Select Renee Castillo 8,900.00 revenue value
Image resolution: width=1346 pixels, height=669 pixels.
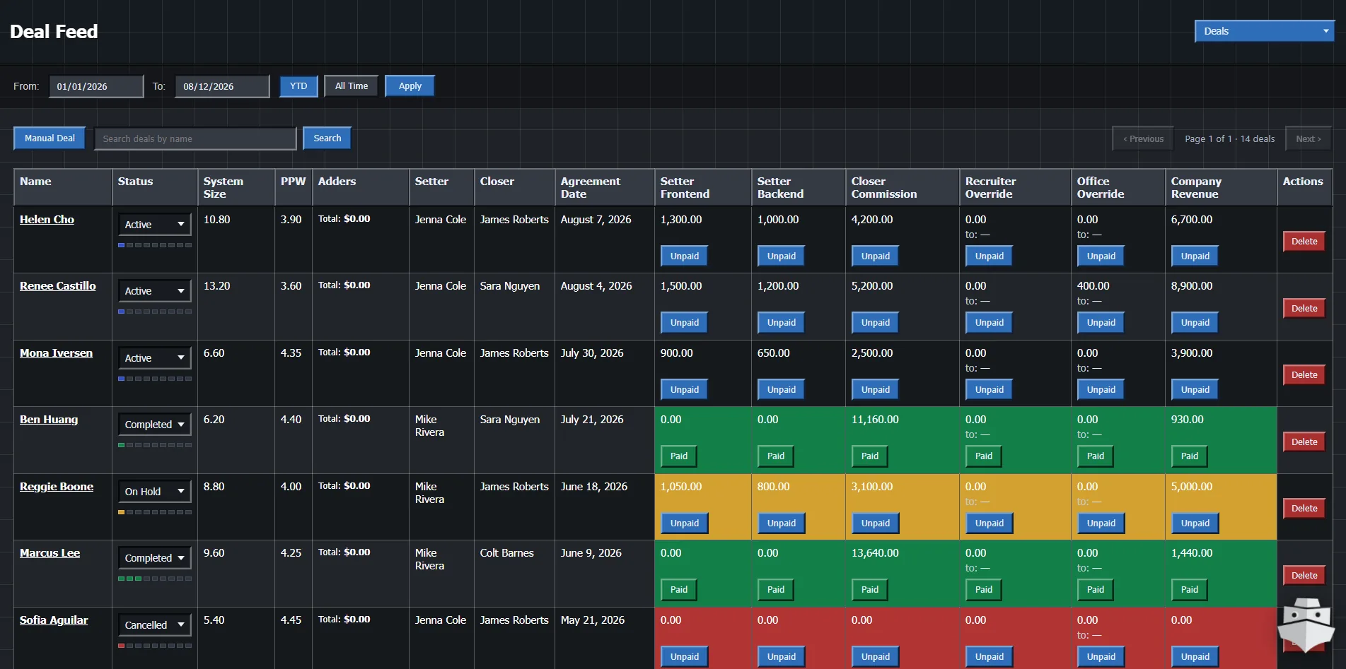(x=1192, y=286)
